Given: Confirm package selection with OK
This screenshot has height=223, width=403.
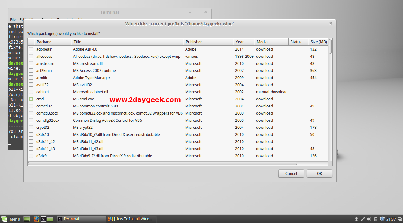Looking at the screenshot, I should 319,173.
